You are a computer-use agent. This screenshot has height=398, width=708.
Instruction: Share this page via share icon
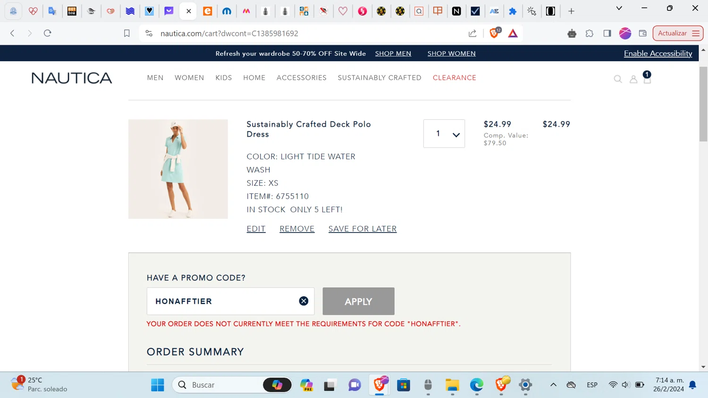(472, 33)
